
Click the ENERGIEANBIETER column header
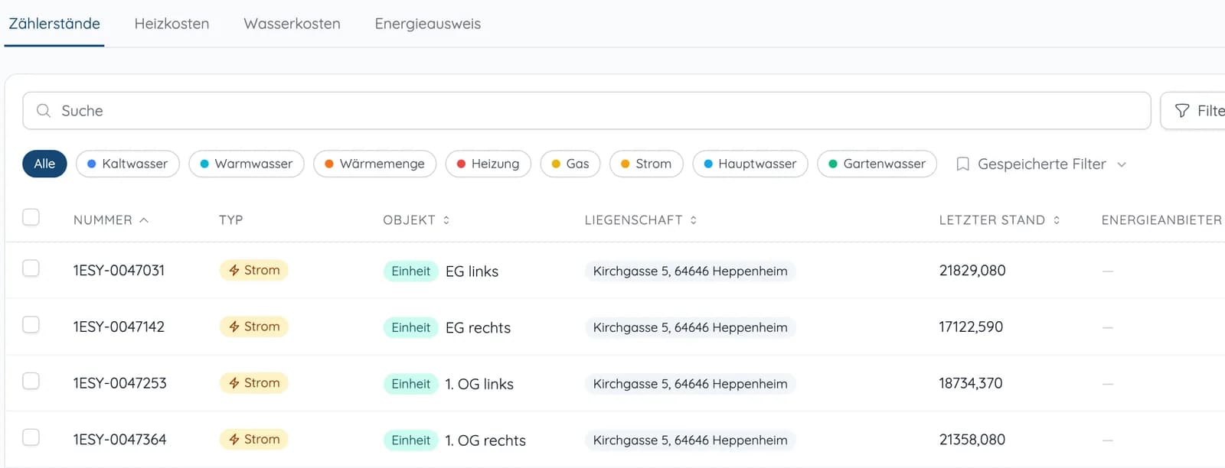[1161, 220]
